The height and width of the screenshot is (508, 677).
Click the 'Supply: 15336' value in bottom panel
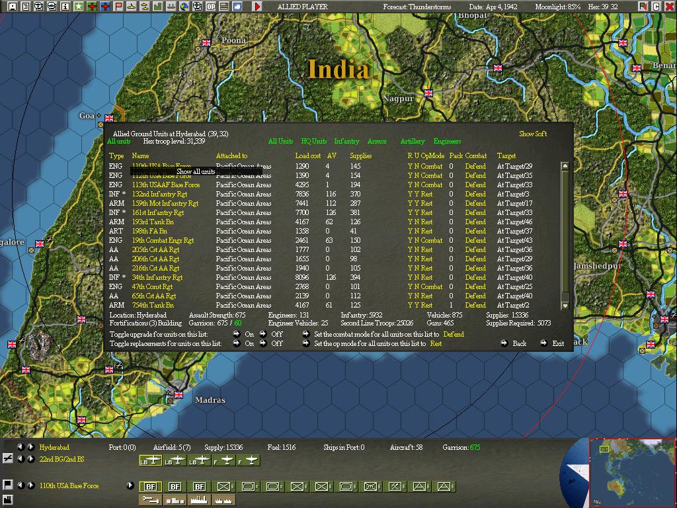[x=223, y=447]
